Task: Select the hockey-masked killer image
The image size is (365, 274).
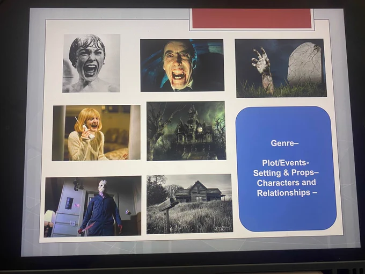Action: coord(93,206)
